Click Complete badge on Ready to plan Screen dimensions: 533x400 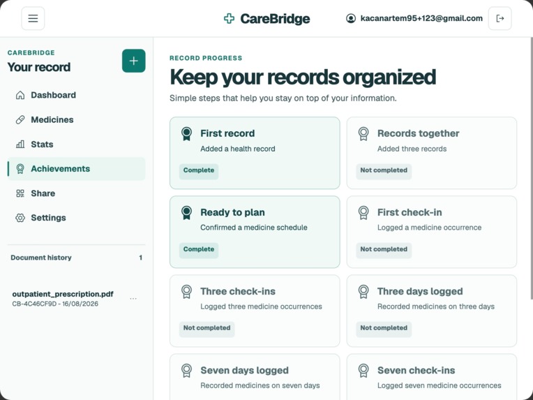point(199,249)
